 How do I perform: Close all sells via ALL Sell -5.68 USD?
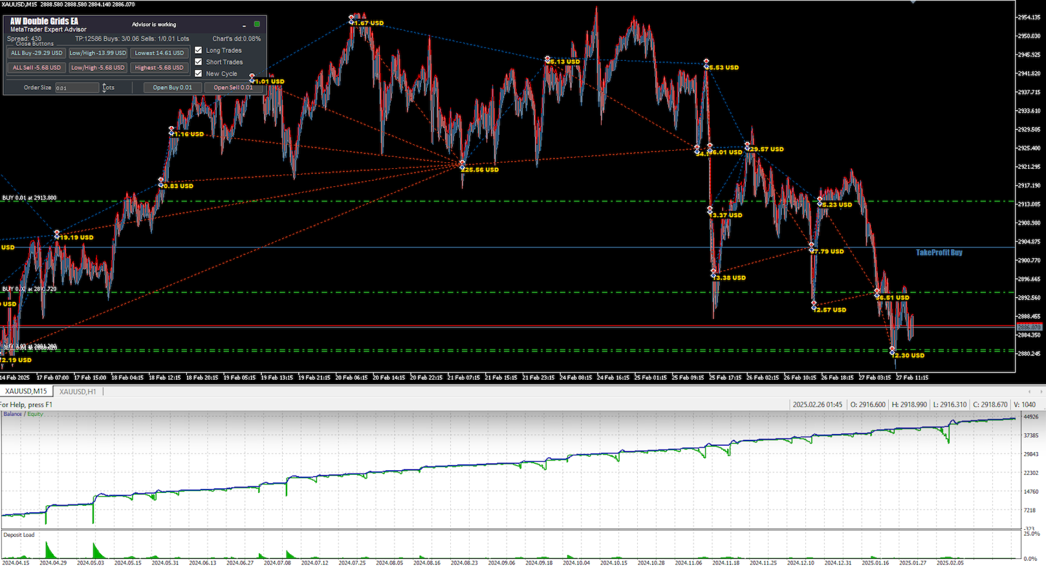[x=36, y=67]
